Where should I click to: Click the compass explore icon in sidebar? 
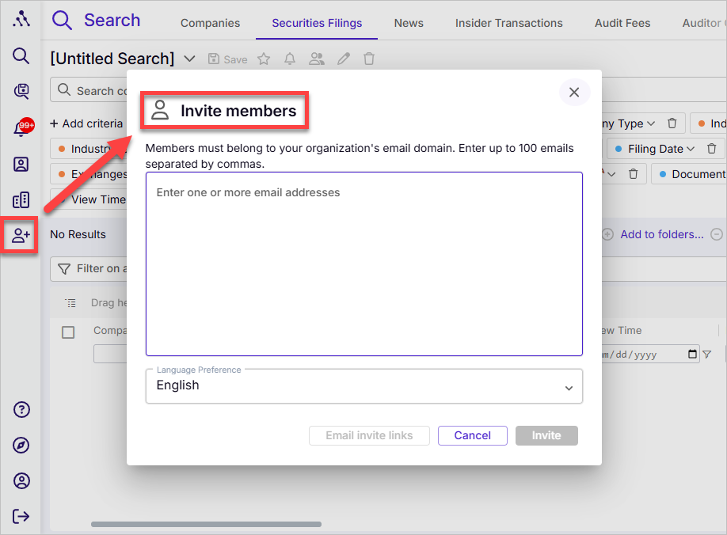pos(21,445)
